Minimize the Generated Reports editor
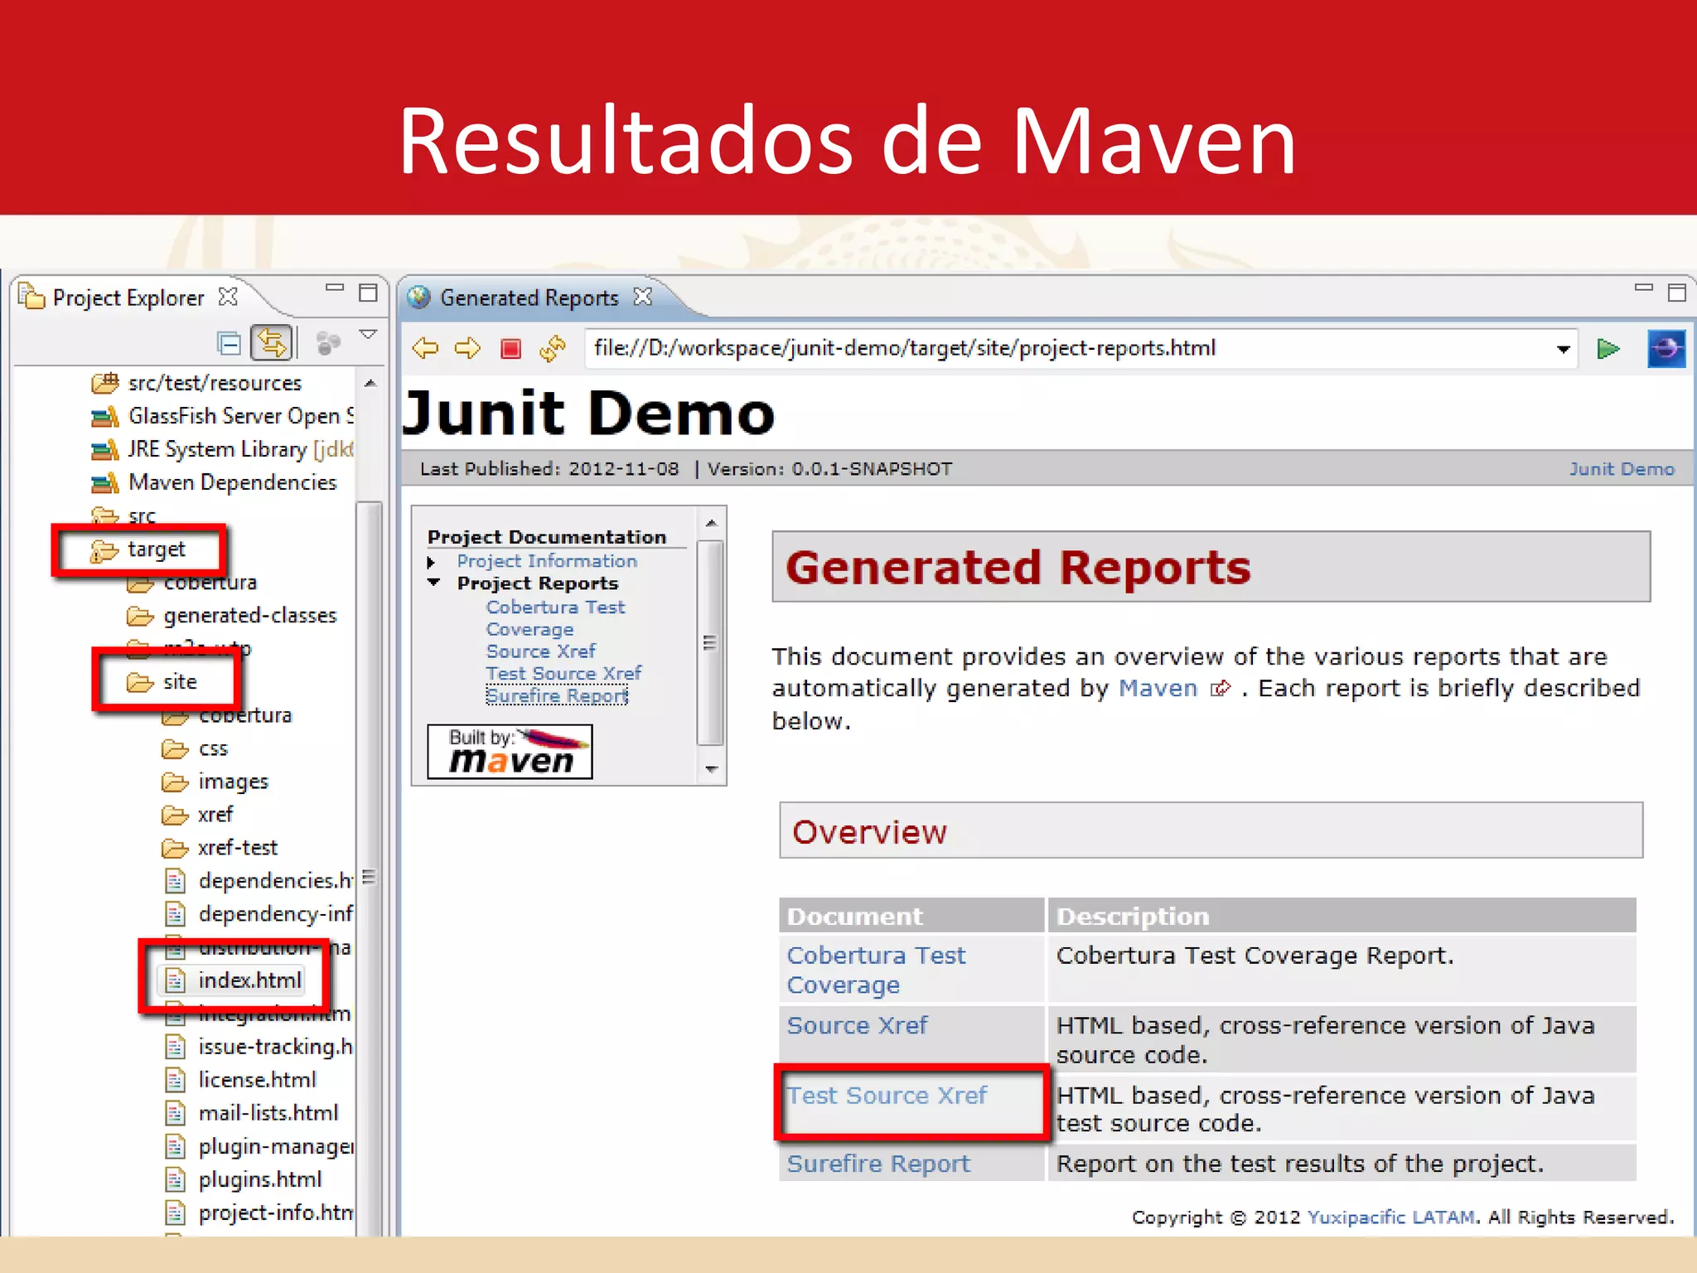The width and height of the screenshot is (1697, 1273). click(1644, 288)
